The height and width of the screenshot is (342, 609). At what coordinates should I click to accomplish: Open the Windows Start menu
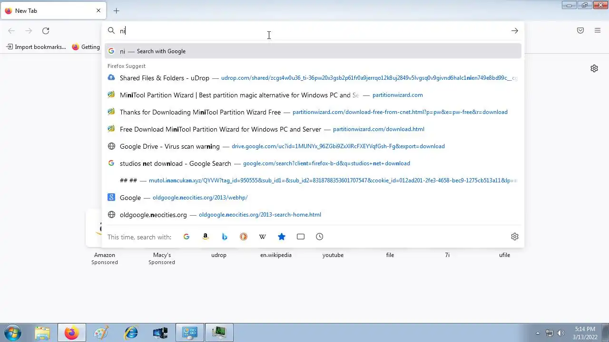[13, 333]
